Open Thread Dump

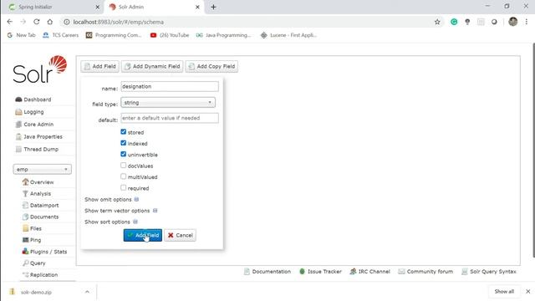[x=37, y=149]
